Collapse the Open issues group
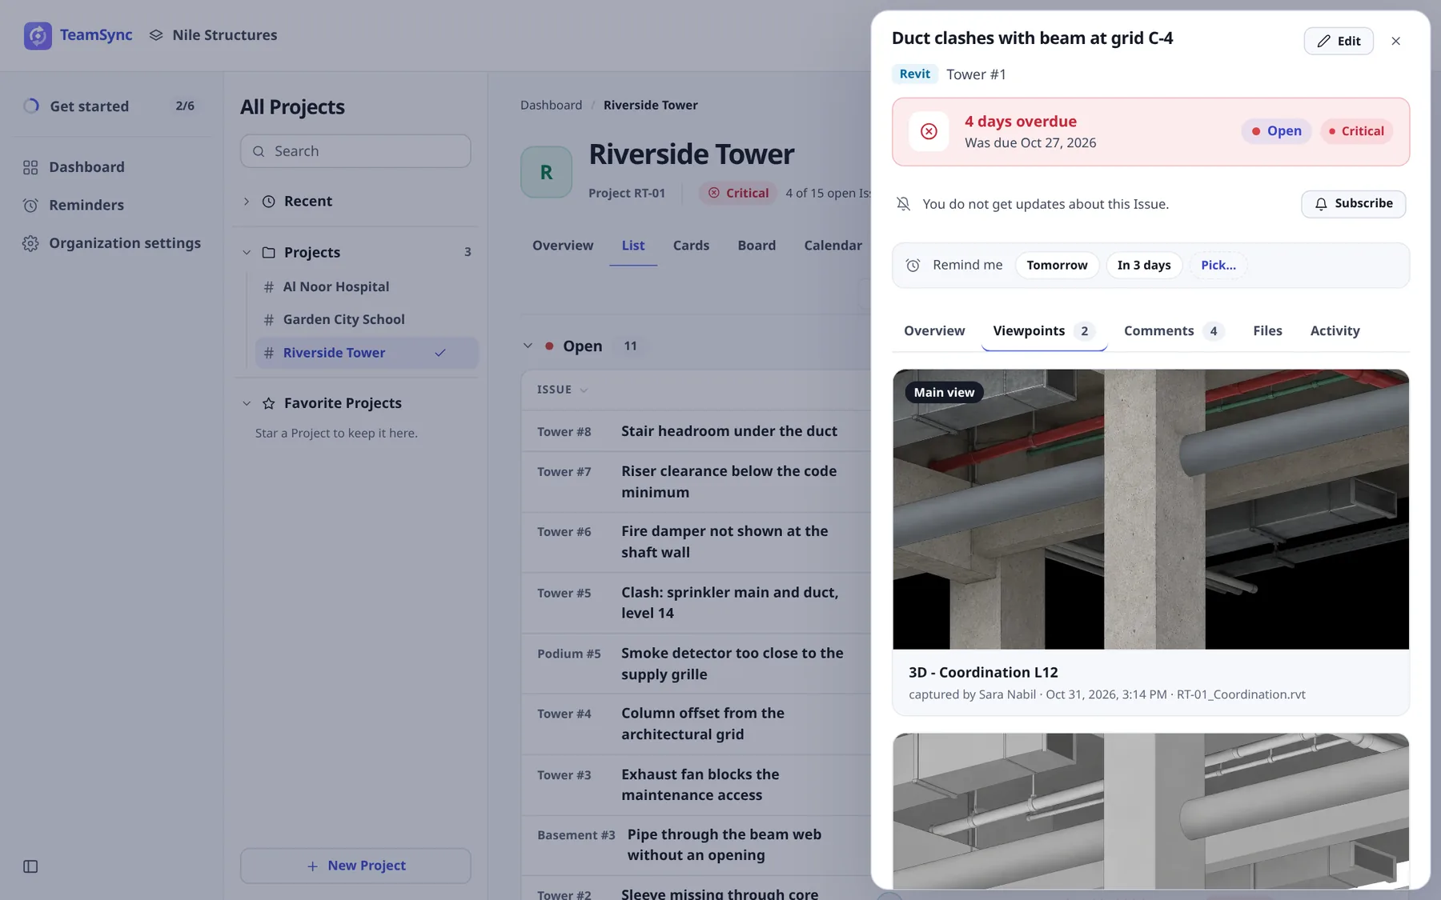The width and height of the screenshot is (1441, 900). [x=528, y=346]
